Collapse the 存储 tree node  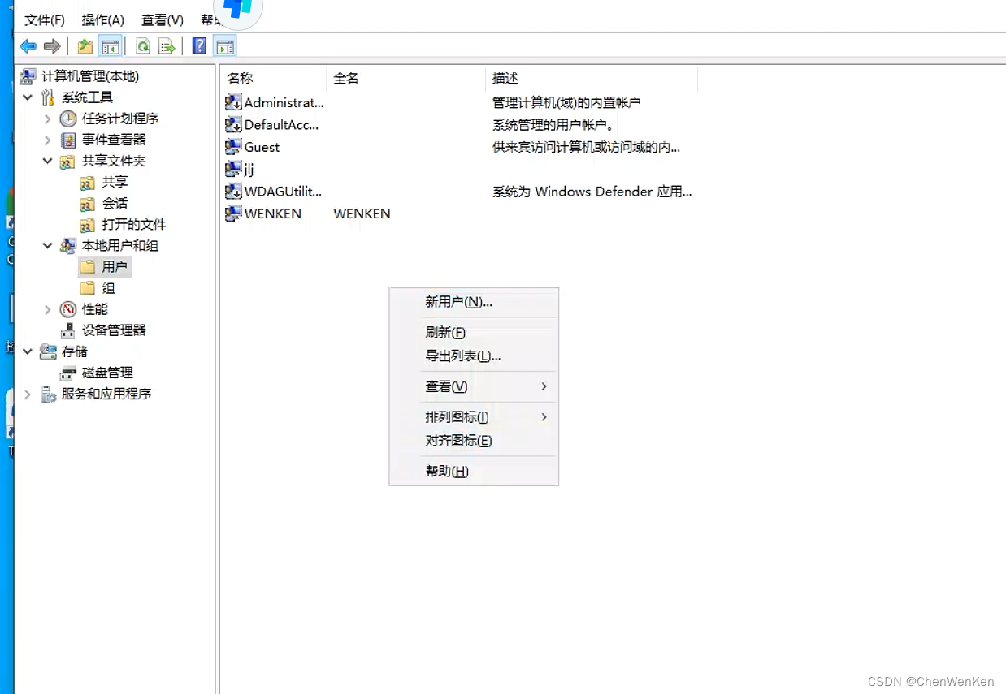click(28, 351)
